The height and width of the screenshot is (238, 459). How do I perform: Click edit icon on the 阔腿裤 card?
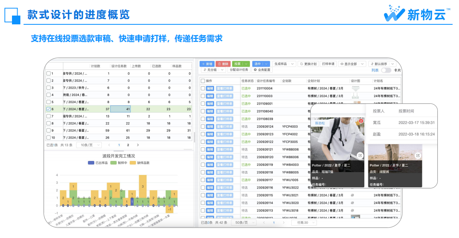pyautogui.click(x=418, y=155)
